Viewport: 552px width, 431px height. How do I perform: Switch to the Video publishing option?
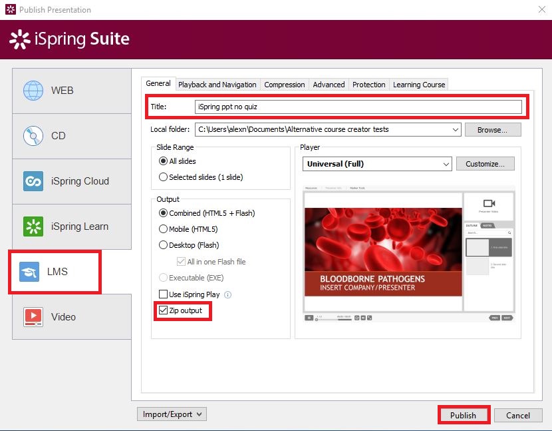[72, 316]
